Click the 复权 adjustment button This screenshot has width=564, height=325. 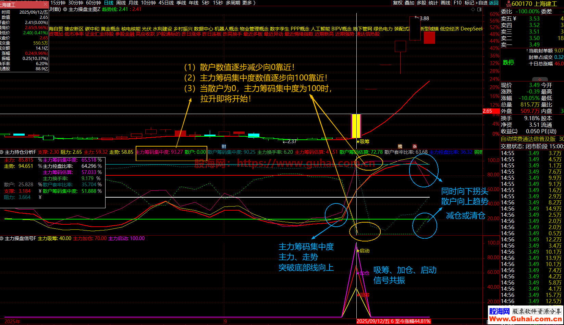coord(398,3)
